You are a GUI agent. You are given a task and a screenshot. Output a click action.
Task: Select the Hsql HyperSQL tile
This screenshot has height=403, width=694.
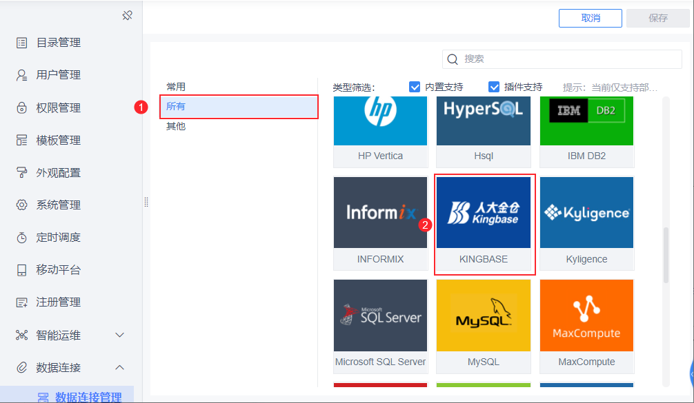(484, 132)
